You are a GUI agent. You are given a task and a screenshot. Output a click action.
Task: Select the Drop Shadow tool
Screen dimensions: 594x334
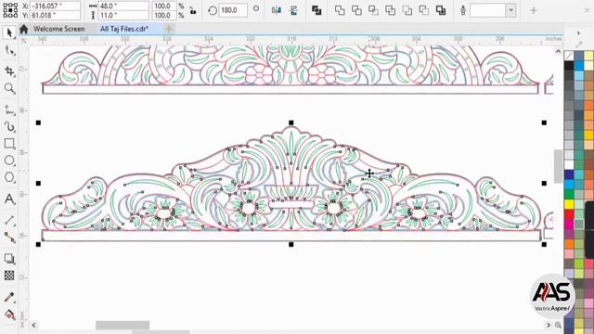click(x=9, y=259)
